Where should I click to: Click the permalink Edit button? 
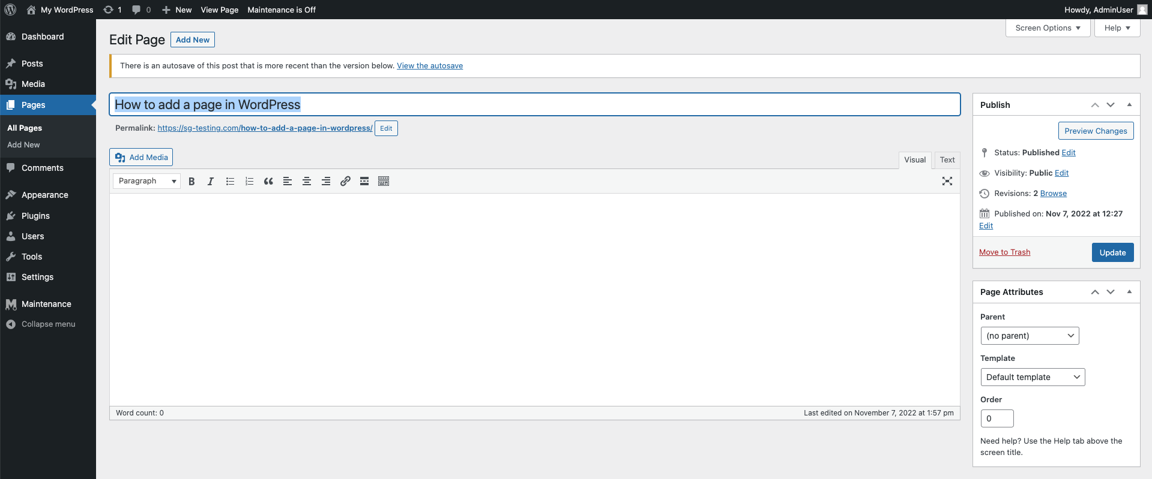point(386,128)
